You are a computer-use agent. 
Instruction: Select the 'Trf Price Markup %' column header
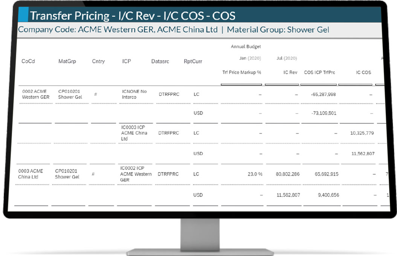pos(241,72)
